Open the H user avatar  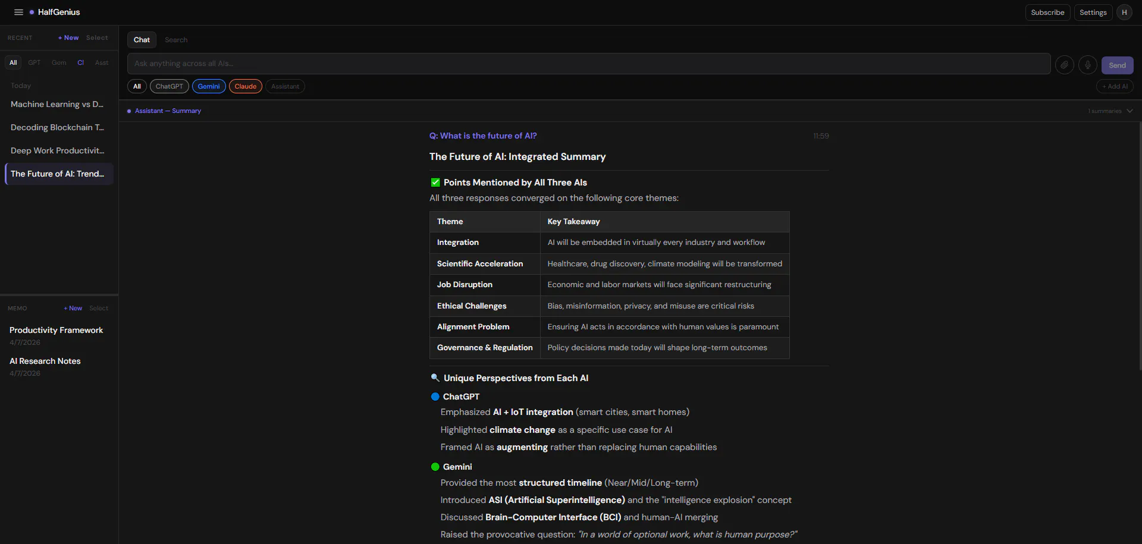[x=1124, y=12]
